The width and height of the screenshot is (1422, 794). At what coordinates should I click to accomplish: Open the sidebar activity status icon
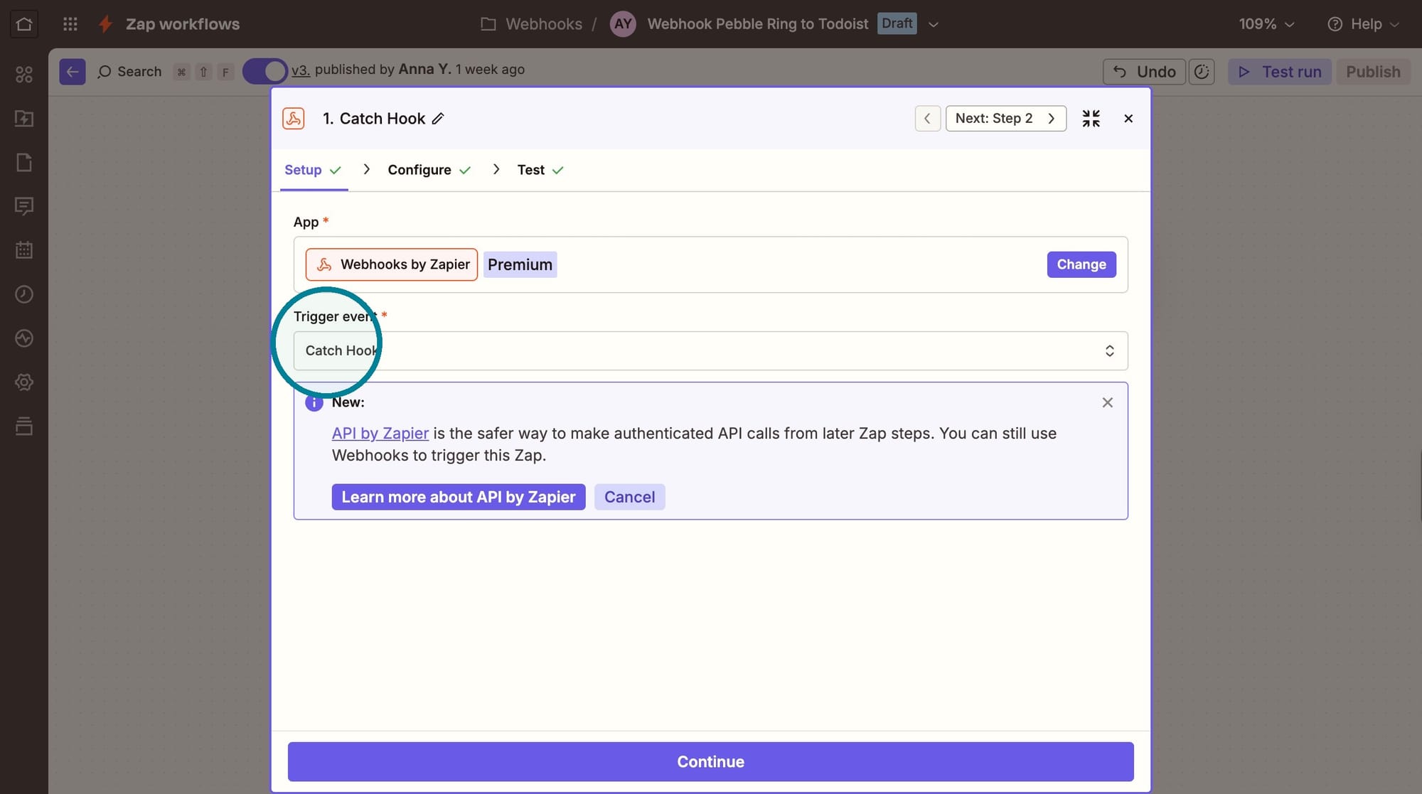pos(24,338)
